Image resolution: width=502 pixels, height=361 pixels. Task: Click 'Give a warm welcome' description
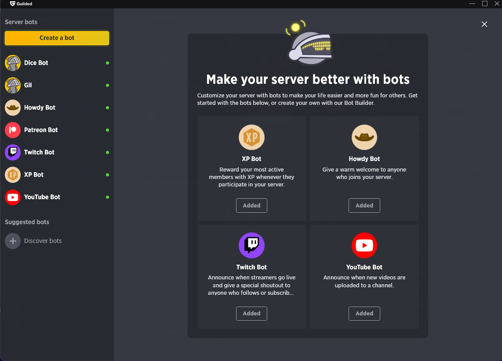(x=364, y=173)
